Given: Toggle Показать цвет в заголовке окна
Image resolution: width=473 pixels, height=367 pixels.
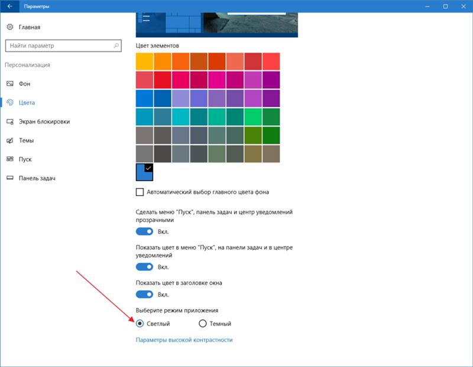Looking at the screenshot, I should point(144,294).
